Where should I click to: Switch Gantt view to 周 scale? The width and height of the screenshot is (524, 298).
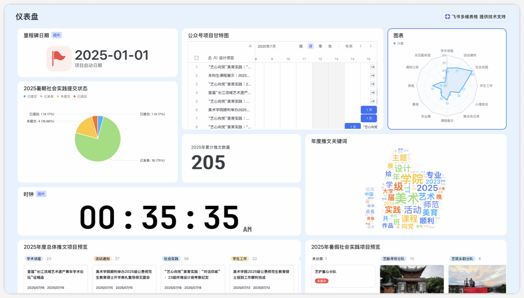(301, 46)
